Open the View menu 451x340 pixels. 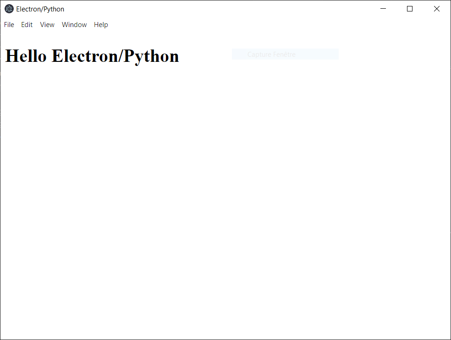[x=47, y=25]
